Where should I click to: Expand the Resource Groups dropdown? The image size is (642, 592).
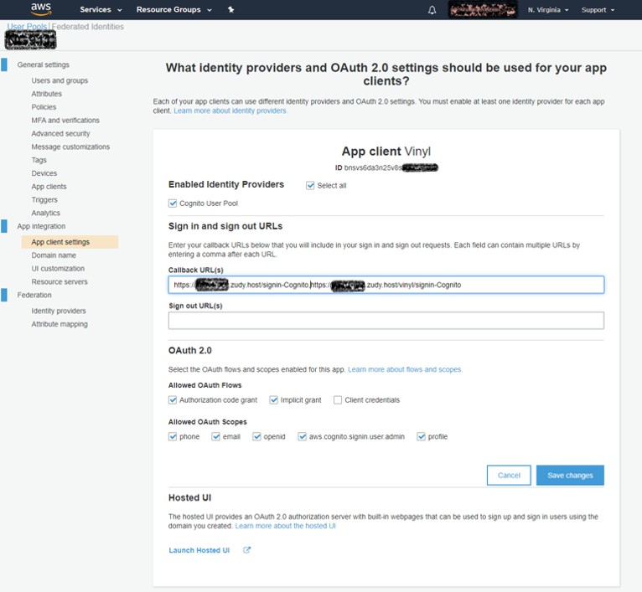[173, 10]
